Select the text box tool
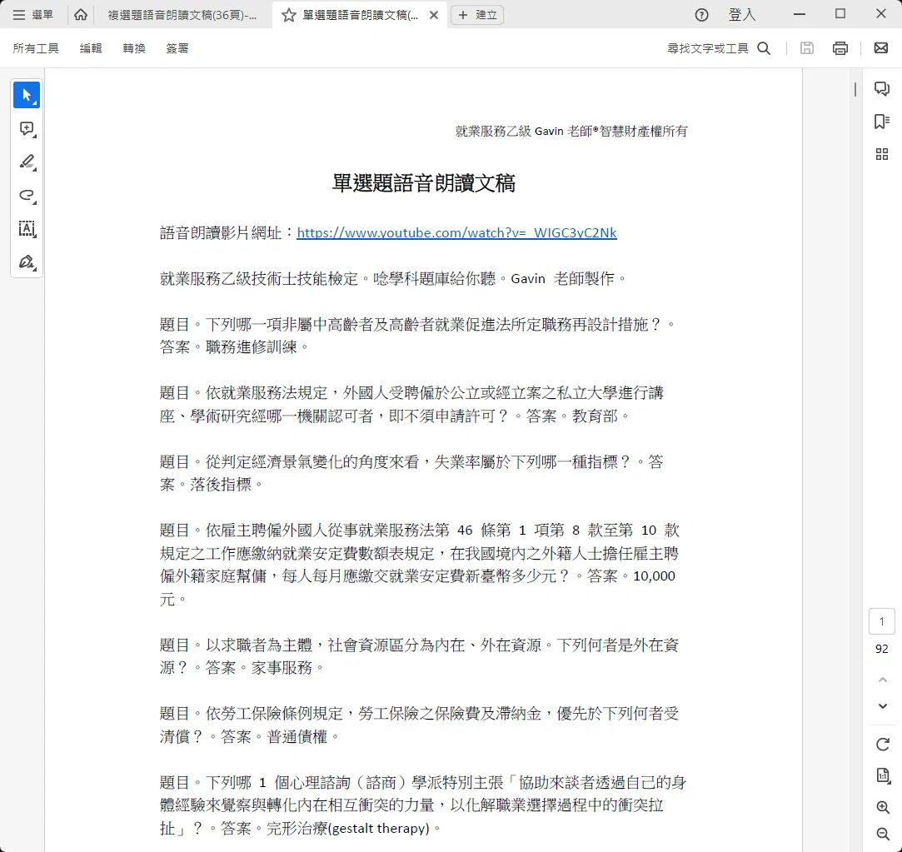 [x=27, y=229]
